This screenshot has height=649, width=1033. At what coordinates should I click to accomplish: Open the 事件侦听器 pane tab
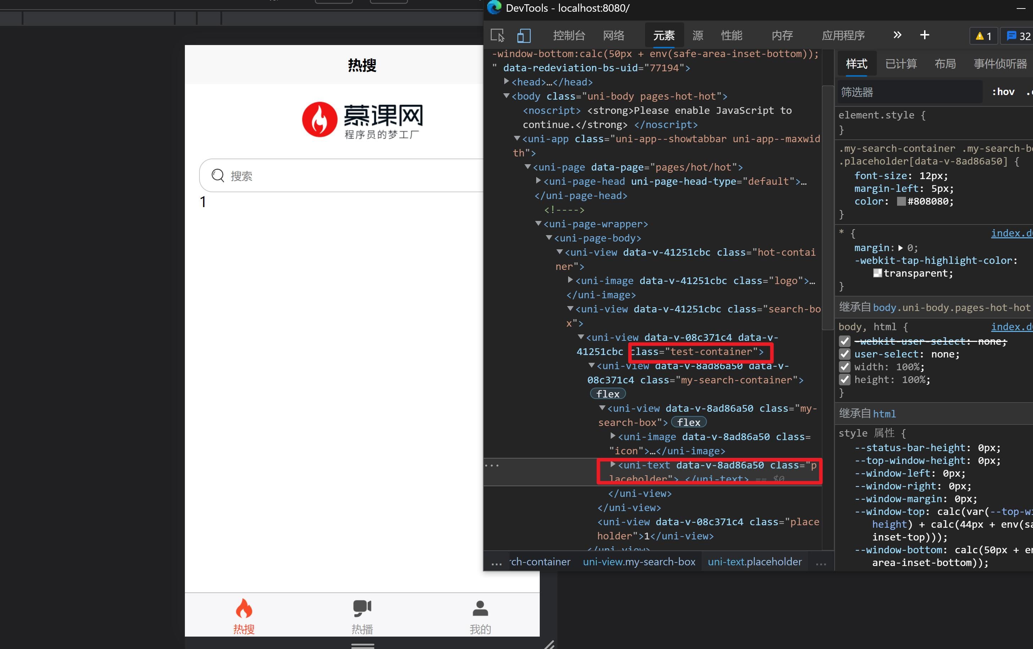(x=1000, y=64)
